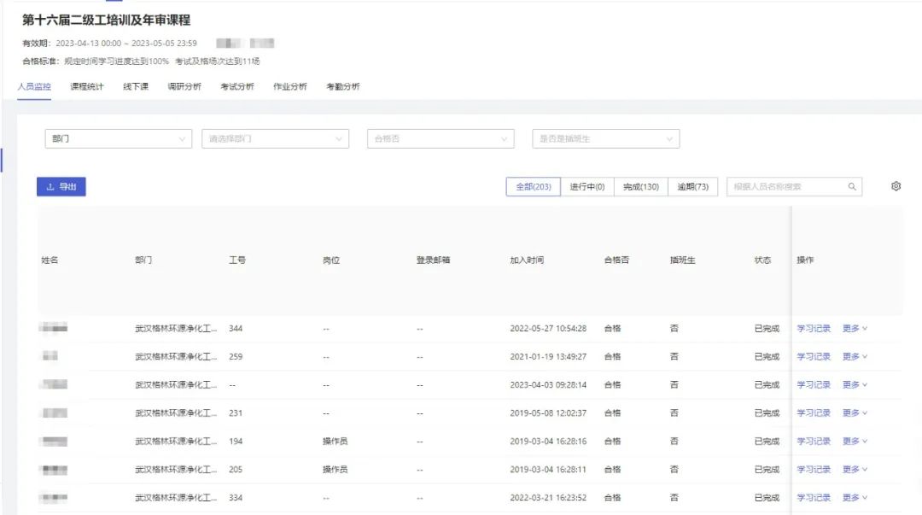Screen dimensions: 922x515
Task: Select the 逾期(73) status filter
Action: coord(692,186)
